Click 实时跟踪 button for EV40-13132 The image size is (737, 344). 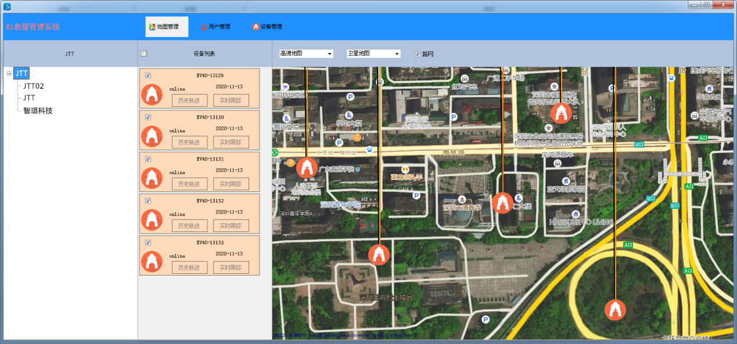click(231, 226)
